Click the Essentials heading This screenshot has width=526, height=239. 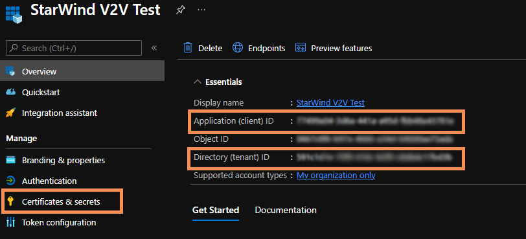223,82
